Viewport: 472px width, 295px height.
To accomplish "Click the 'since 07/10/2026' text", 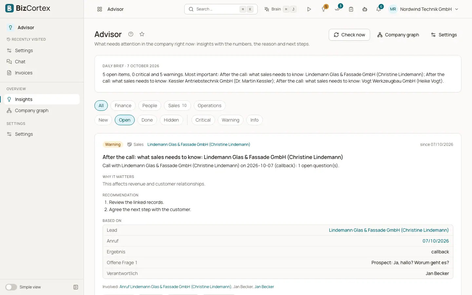I will click(437, 145).
